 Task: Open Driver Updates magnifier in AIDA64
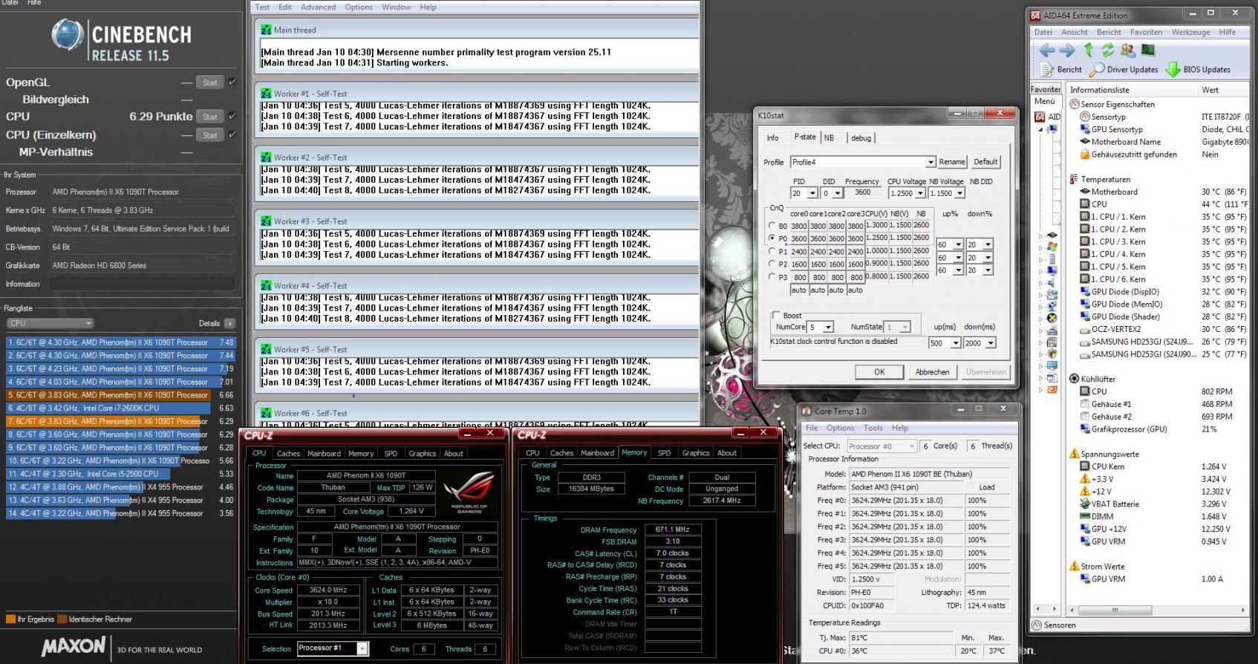[1096, 70]
